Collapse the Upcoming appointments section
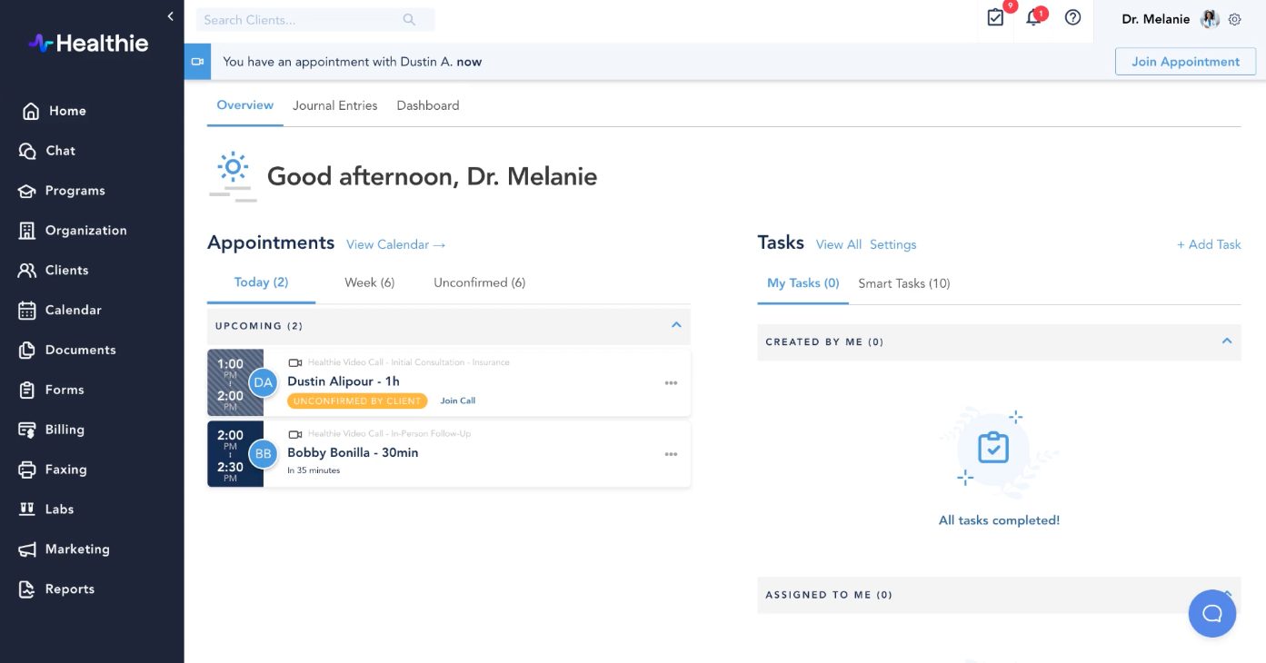 tap(675, 325)
